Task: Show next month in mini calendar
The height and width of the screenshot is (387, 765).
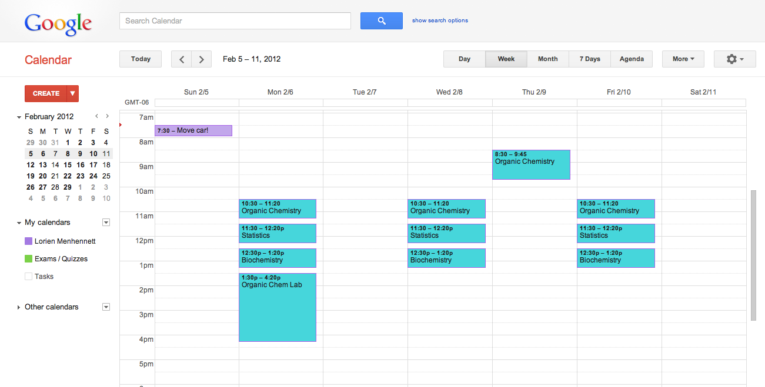Action: click(x=107, y=116)
